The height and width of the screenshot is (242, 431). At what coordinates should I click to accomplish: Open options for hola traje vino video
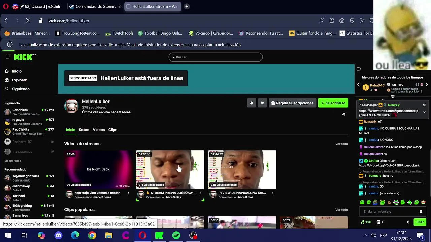pyautogui.click(x=128, y=193)
